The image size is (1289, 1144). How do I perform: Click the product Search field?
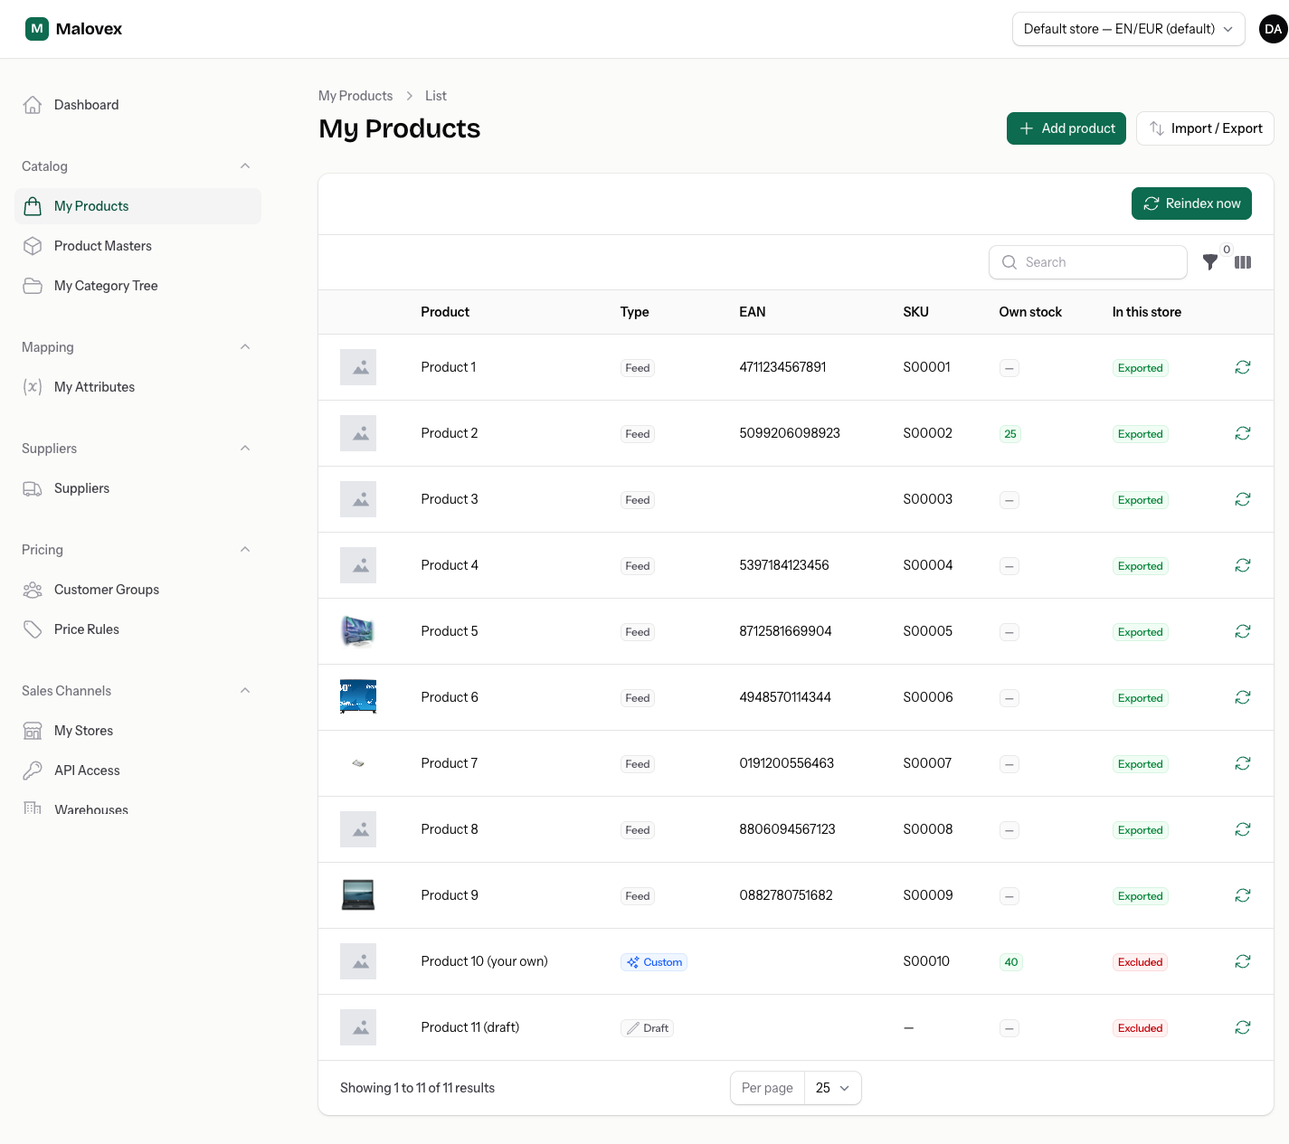click(1088, 262)
